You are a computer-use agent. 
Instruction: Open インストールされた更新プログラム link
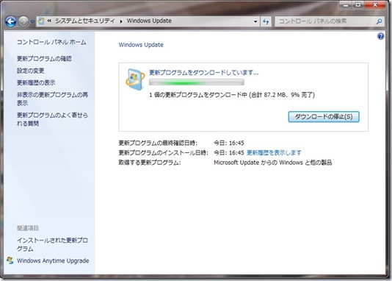point(52,244)
